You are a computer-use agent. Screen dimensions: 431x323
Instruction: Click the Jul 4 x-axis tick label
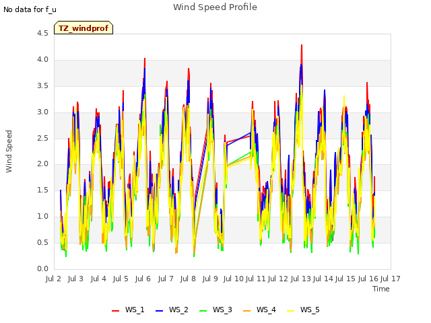click(98, 279)
